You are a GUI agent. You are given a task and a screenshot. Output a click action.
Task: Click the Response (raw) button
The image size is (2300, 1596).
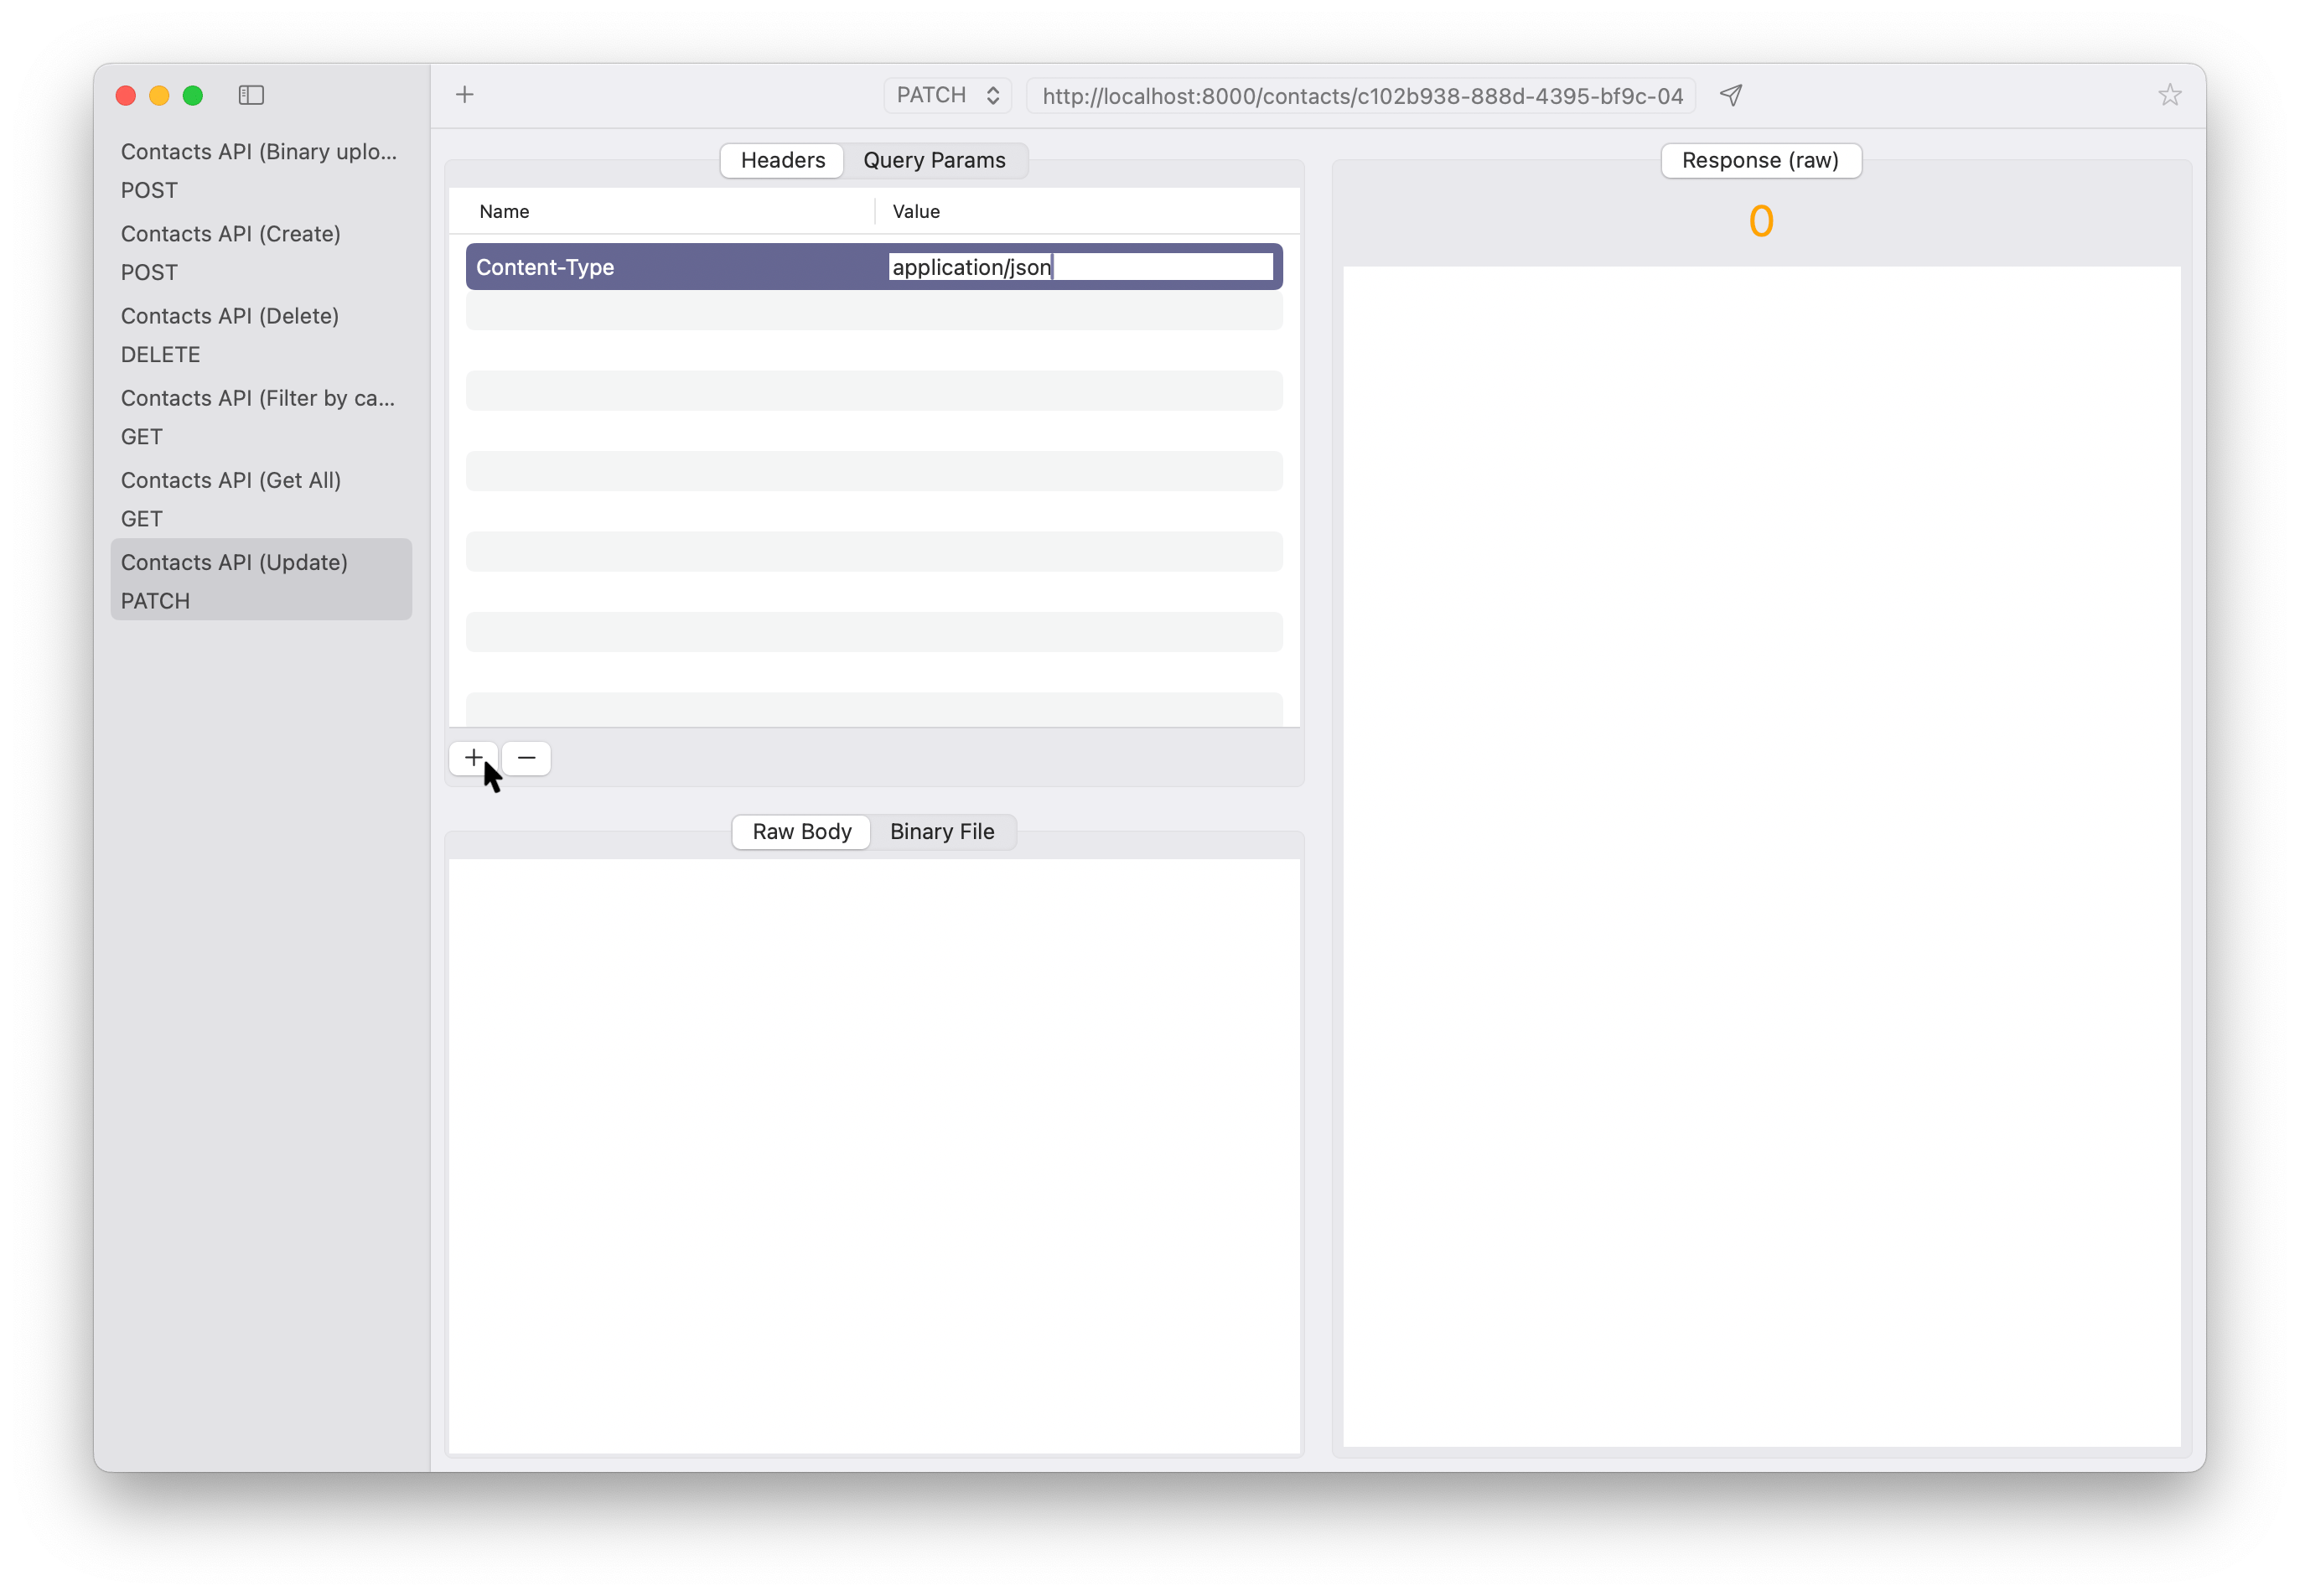[1760, 160]
